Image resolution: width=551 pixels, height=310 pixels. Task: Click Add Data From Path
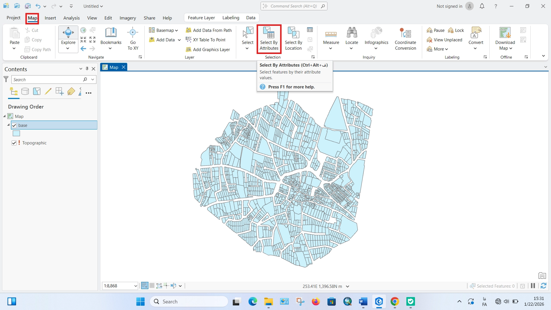pos(209,30)
